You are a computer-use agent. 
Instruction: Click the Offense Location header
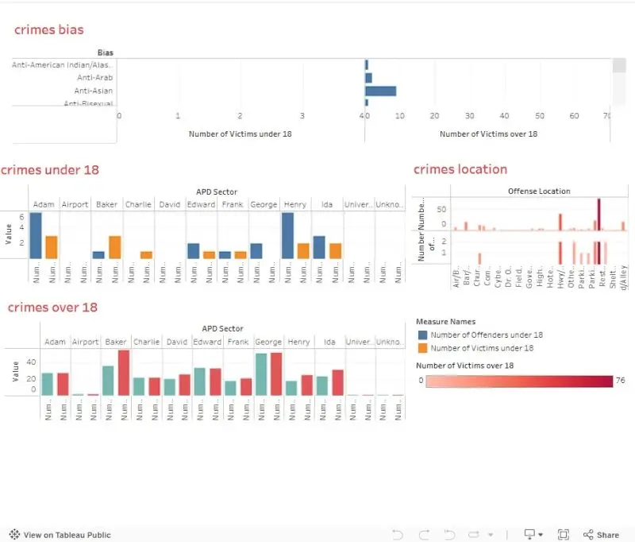[539, 191]
